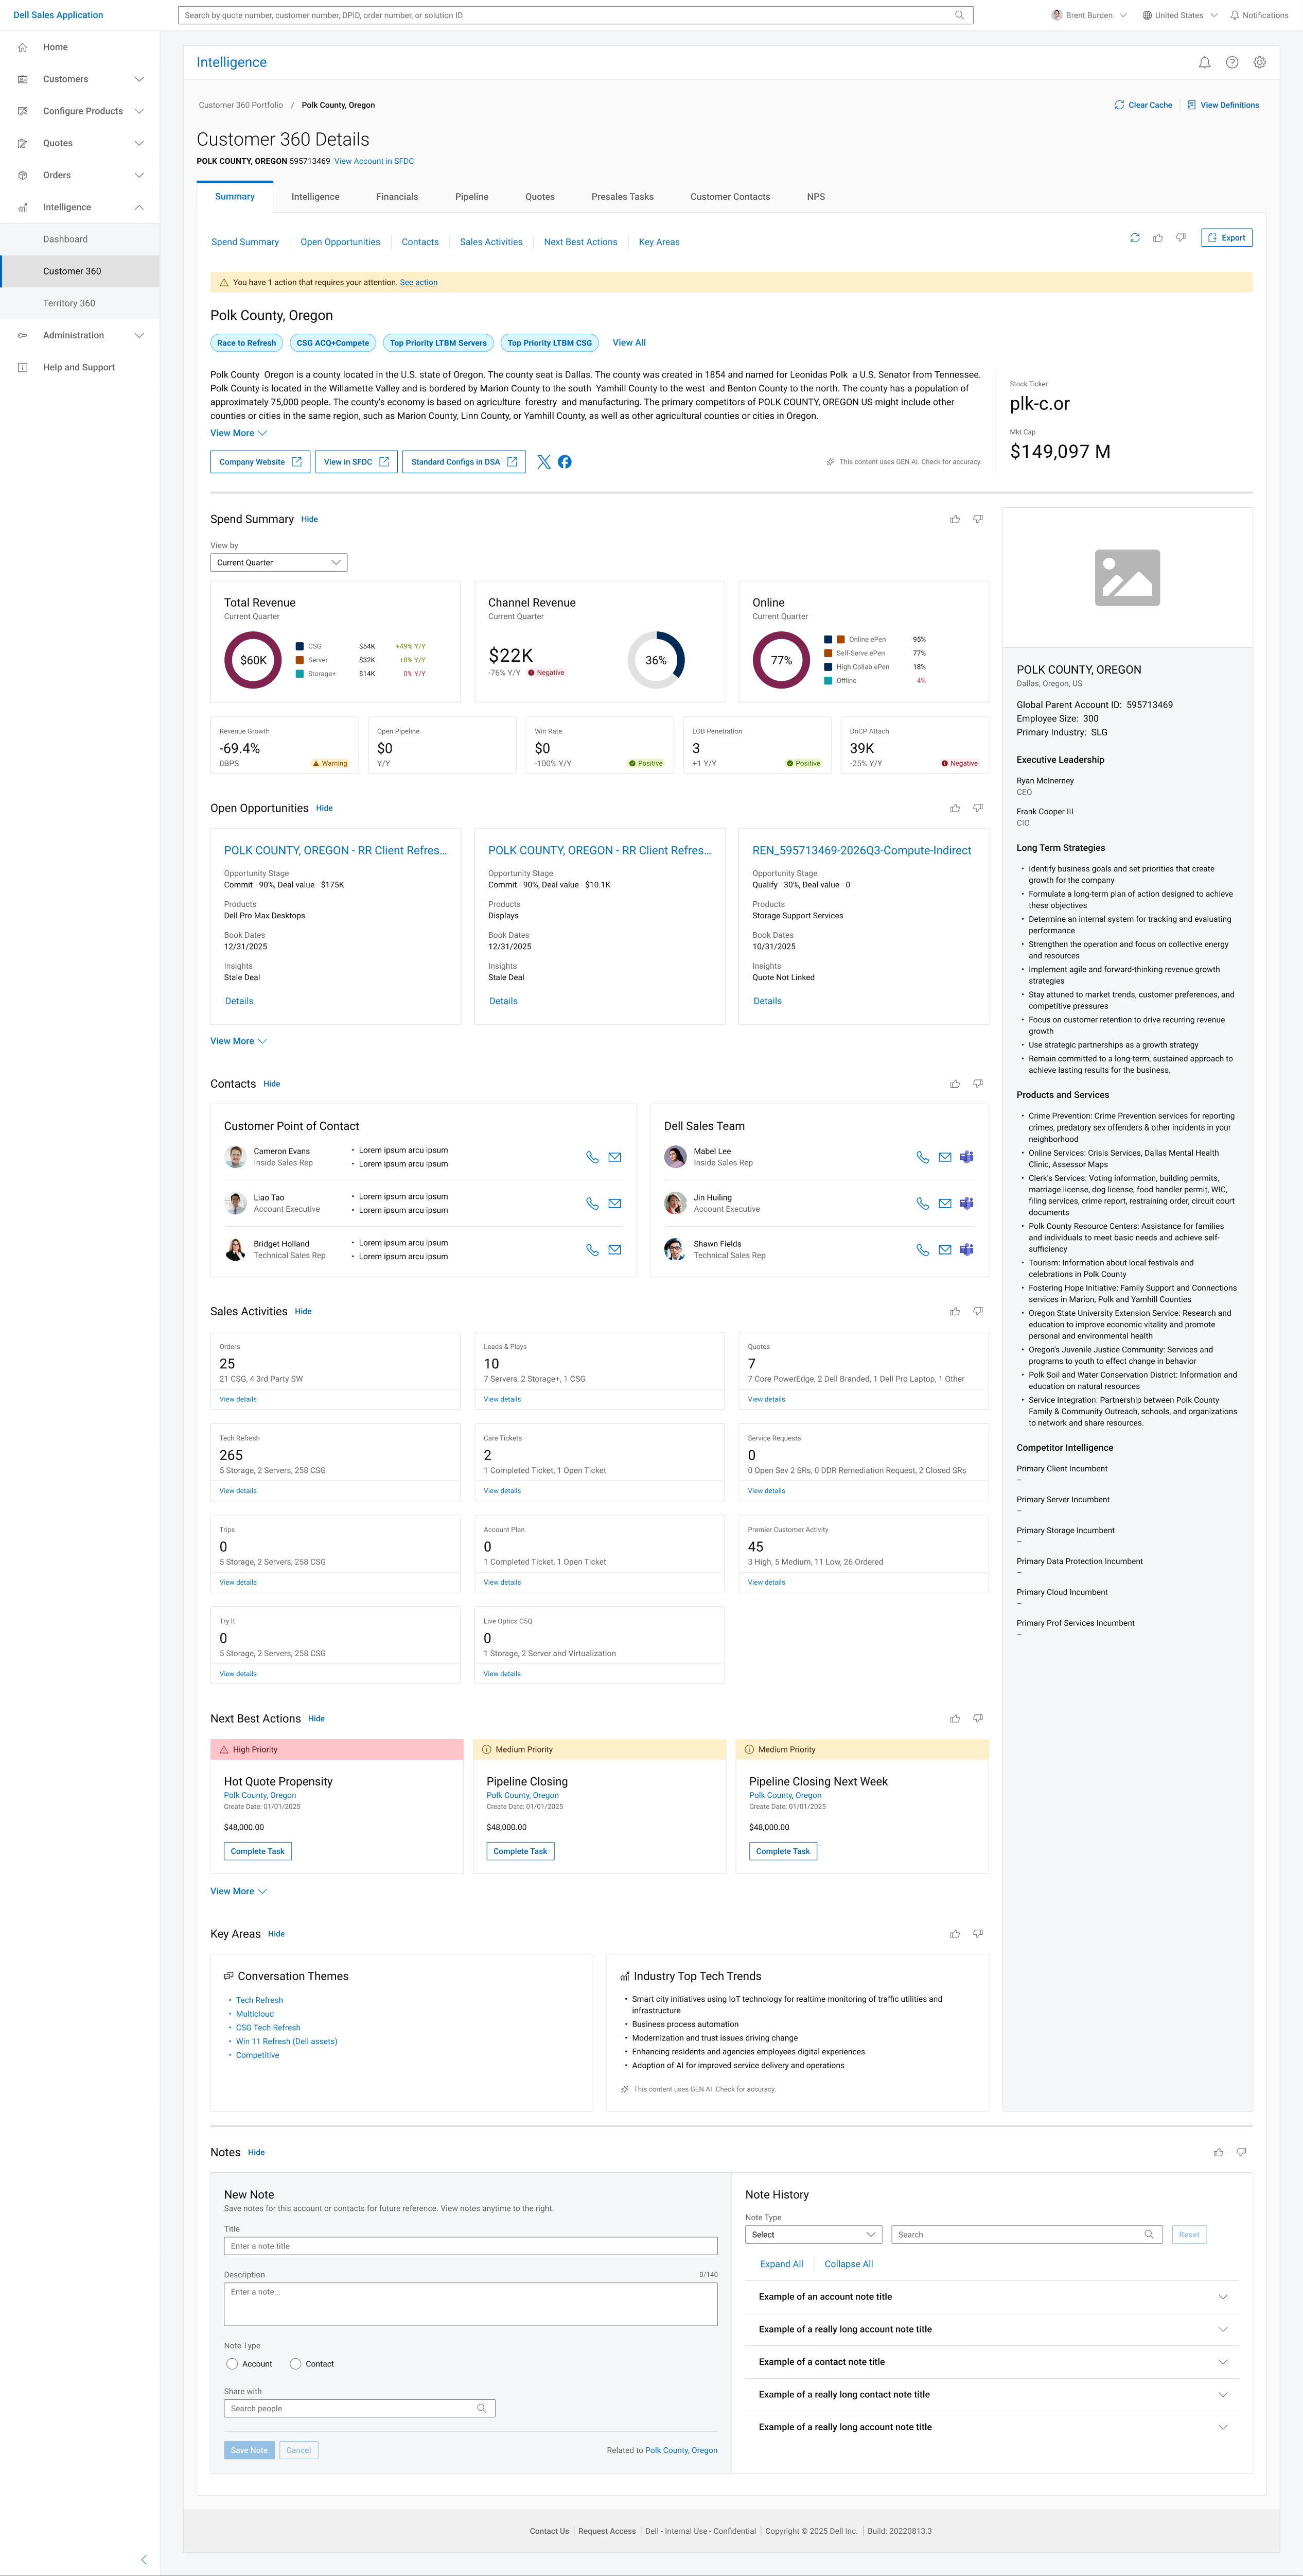Select the Account note type radio button

pyautogui.click(x=232, y=2364)
